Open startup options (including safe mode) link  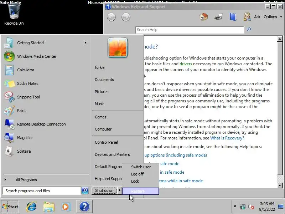point(176,155)
